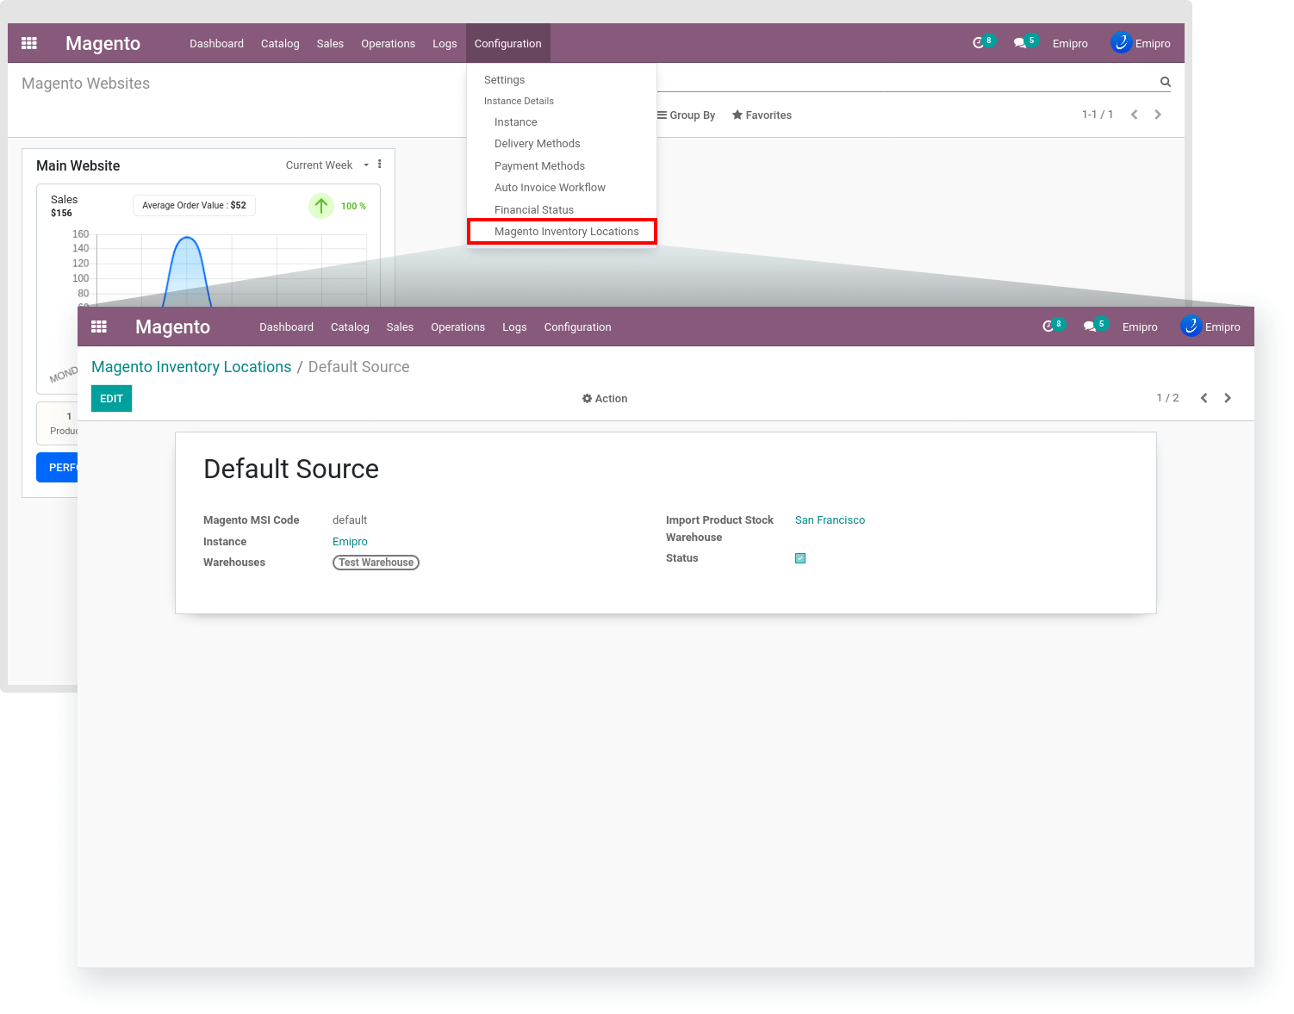Click the activities clock icon with badge 8
Viewport: 1294px width, 1014px height.
1048,327
